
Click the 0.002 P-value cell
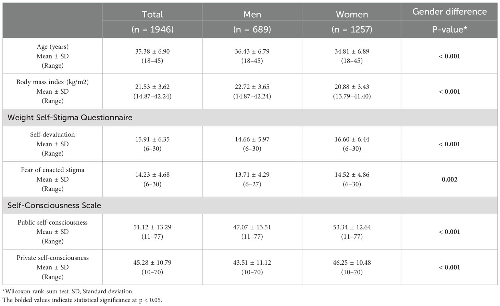(x=449, y=179)
